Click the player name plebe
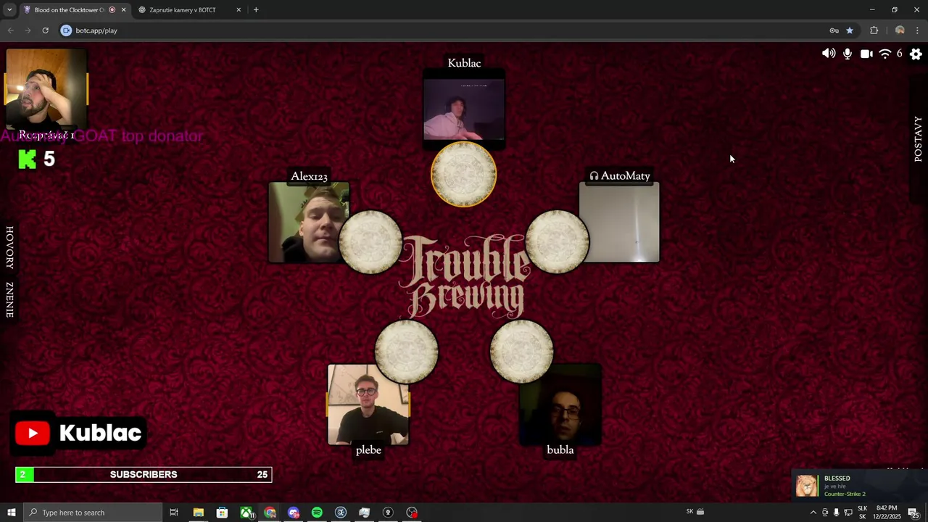 [x=368, y=449]
